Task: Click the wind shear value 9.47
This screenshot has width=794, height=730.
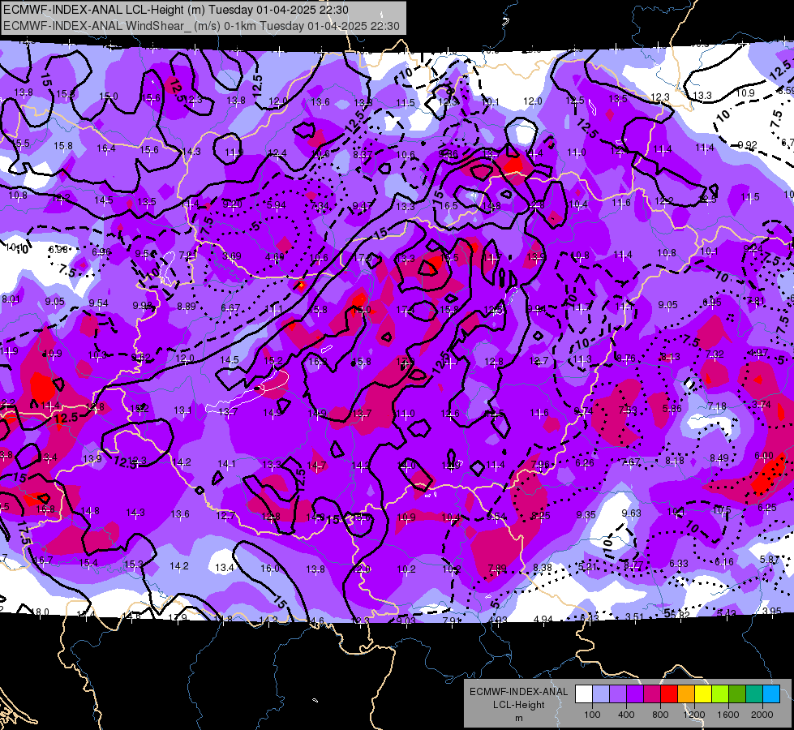Action: pos(362,205)
